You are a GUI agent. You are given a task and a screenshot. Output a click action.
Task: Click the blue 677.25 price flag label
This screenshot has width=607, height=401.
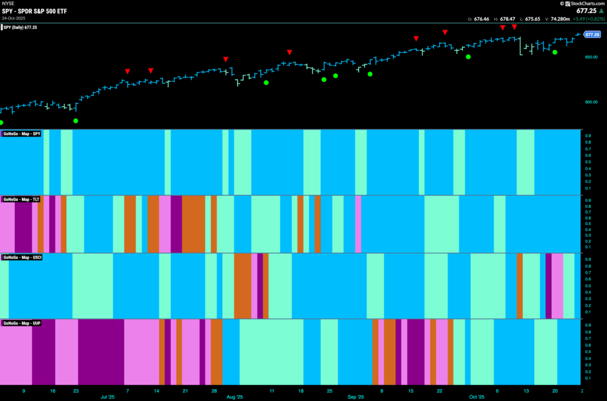(592, 34)
